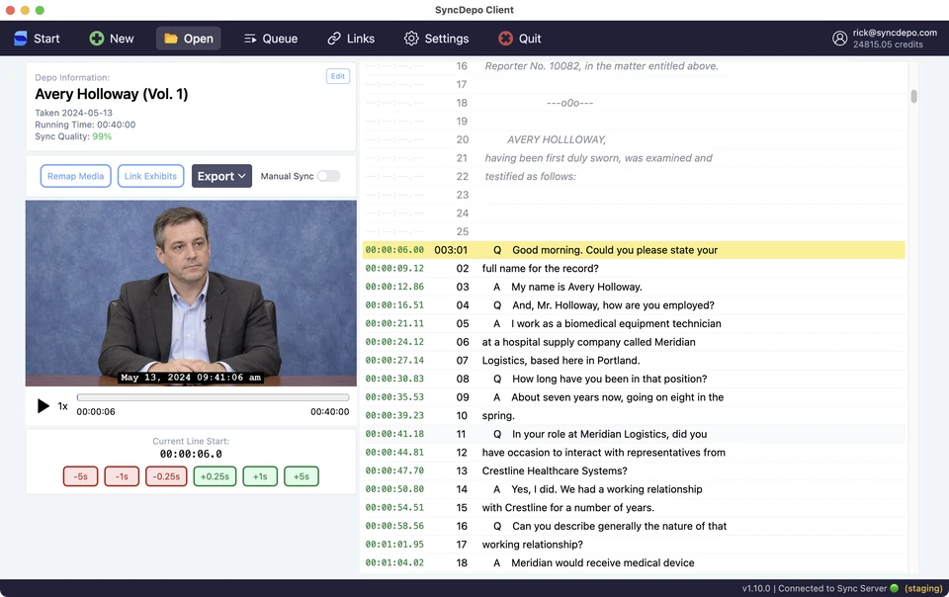Nudge line start forward 0.25 seconds
This screenshot has height=597, width=949.
(215, 476)
